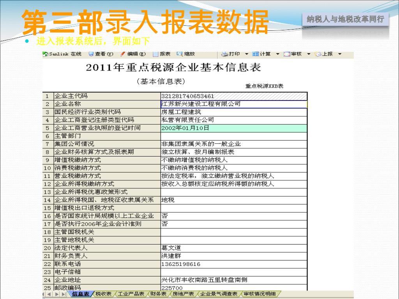Click the 报表 toolbar item
Image resolution: width=399 pixels, height=299 pixels.
coord(162,54)
